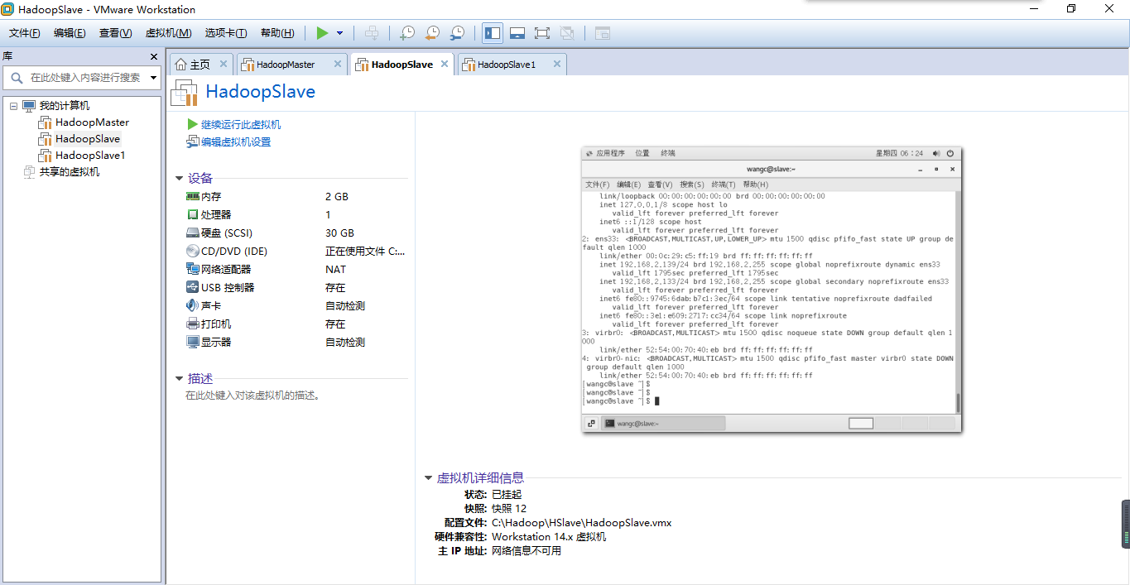Close the 主页 tab
1130x585 pixels.
pos(224,64)
